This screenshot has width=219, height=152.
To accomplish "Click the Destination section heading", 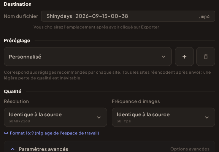I will (17, 4).
